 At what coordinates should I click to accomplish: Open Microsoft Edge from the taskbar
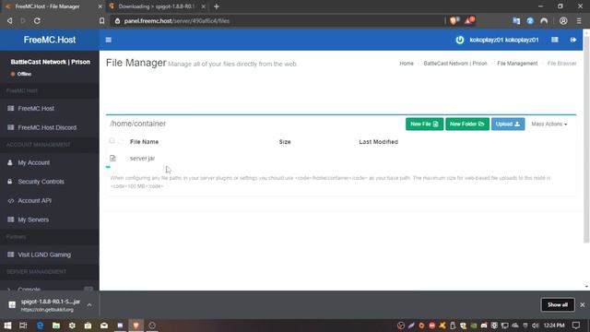coord(40,326)
